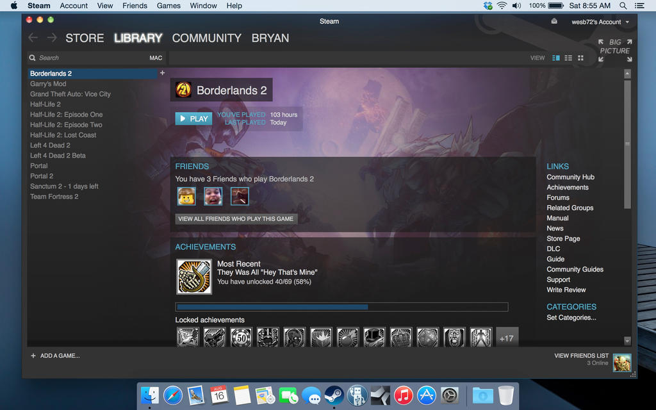
Task: Show the +17 more locked achievements
Action: click(x=507, y=338)
